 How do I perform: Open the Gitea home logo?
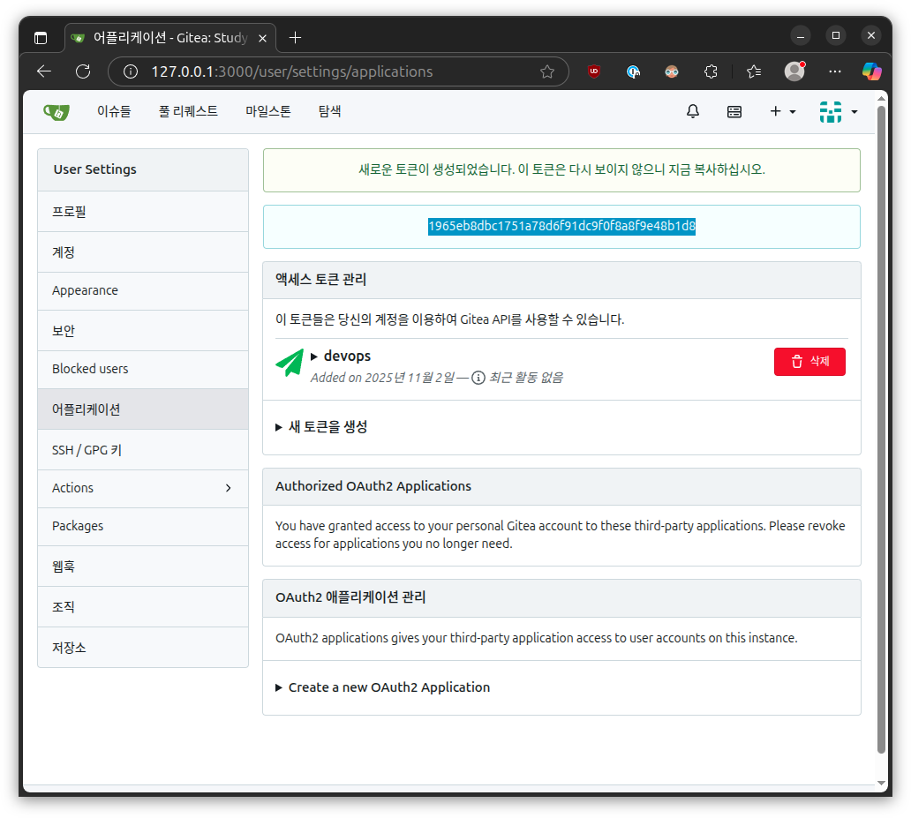tap(56, 111)
